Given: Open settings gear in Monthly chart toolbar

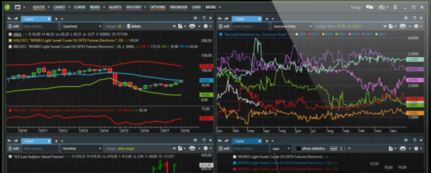Looking at the screenshot, I should tap(206, 148).
